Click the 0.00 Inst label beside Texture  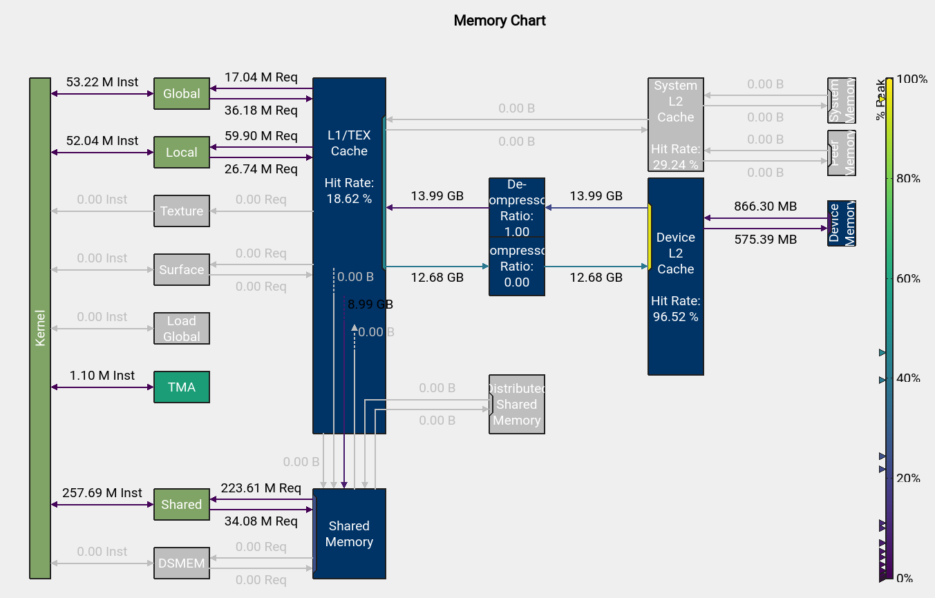click(102, 200)
